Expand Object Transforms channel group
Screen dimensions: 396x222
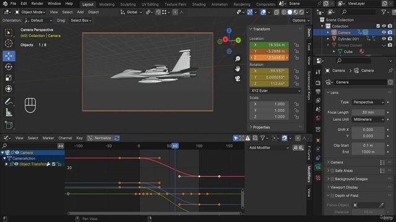pyautogui.click(x=7, y=164)
